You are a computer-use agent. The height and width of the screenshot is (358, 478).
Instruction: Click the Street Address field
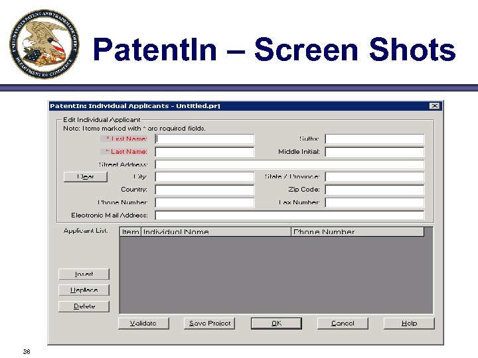click(289, 164)
